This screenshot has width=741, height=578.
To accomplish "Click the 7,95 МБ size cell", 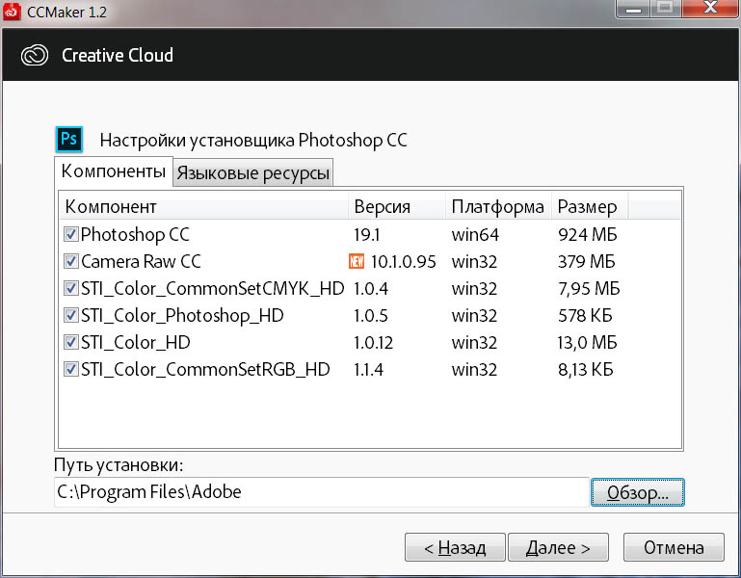I will (589, 288).
